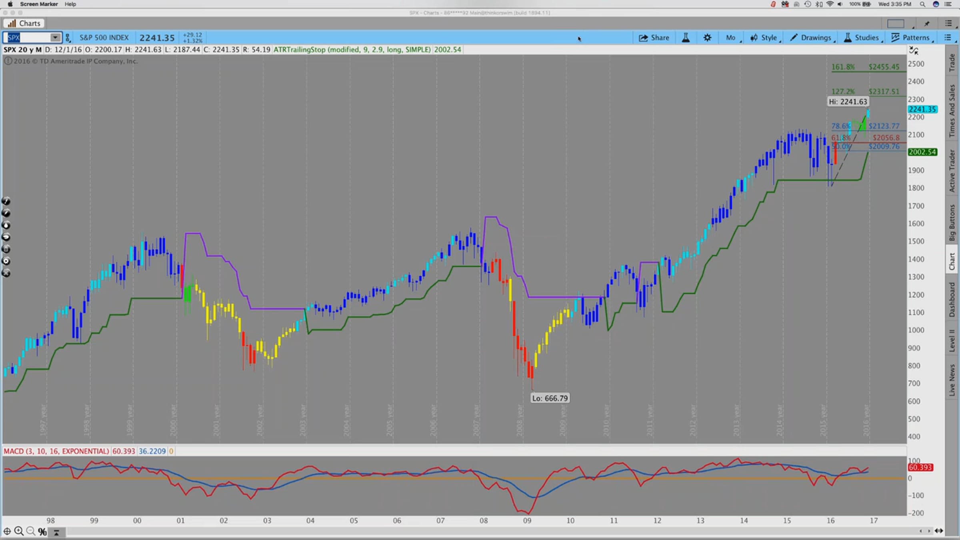The height and width of the screenshot is (540, 960).
Task: Click the symbol link icon beside SPX field
Action: 68,38
